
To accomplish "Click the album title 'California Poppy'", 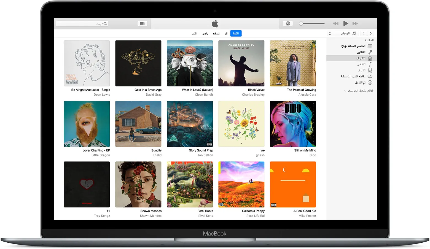I will click(253, 211).
